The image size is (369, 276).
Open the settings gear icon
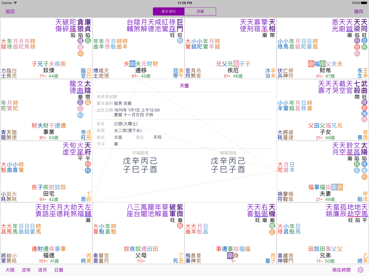[360, 270]
